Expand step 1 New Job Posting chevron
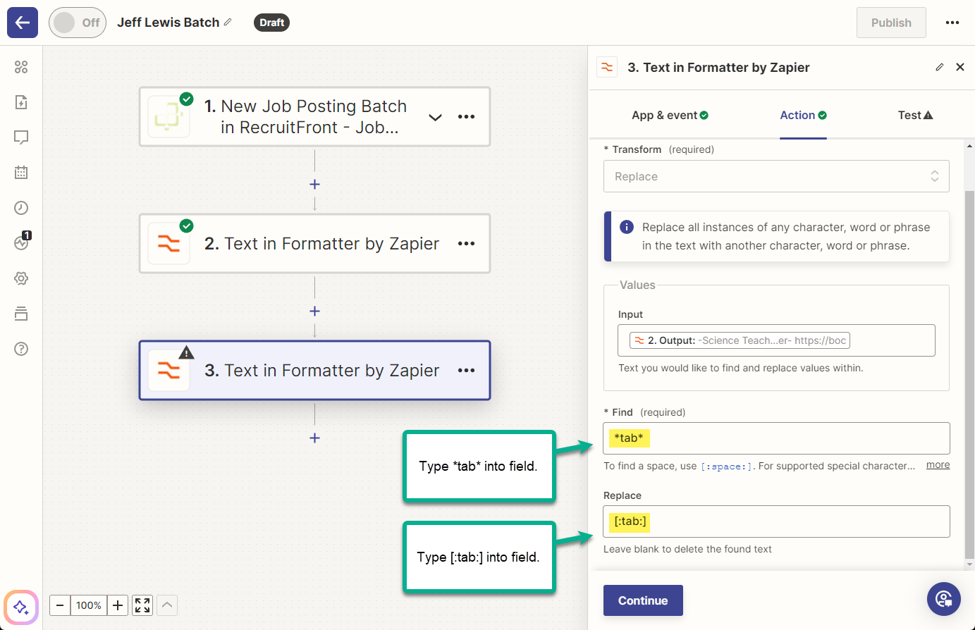Image resolution: width=975 pixels, height=630 pixels. 436,117
